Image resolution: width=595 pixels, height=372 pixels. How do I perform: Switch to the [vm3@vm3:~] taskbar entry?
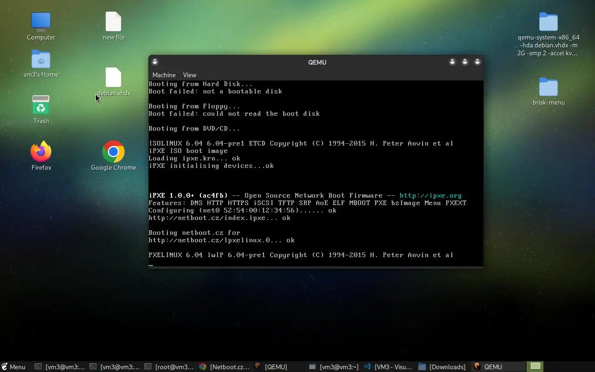coord(334,367)
